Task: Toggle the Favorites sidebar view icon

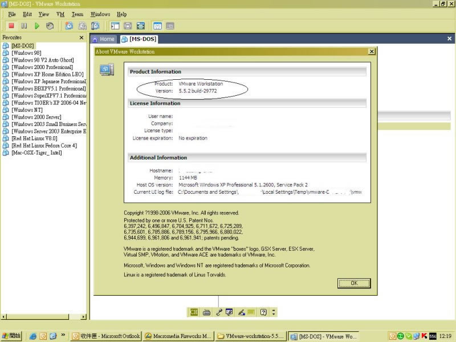Action: [115, 26]
